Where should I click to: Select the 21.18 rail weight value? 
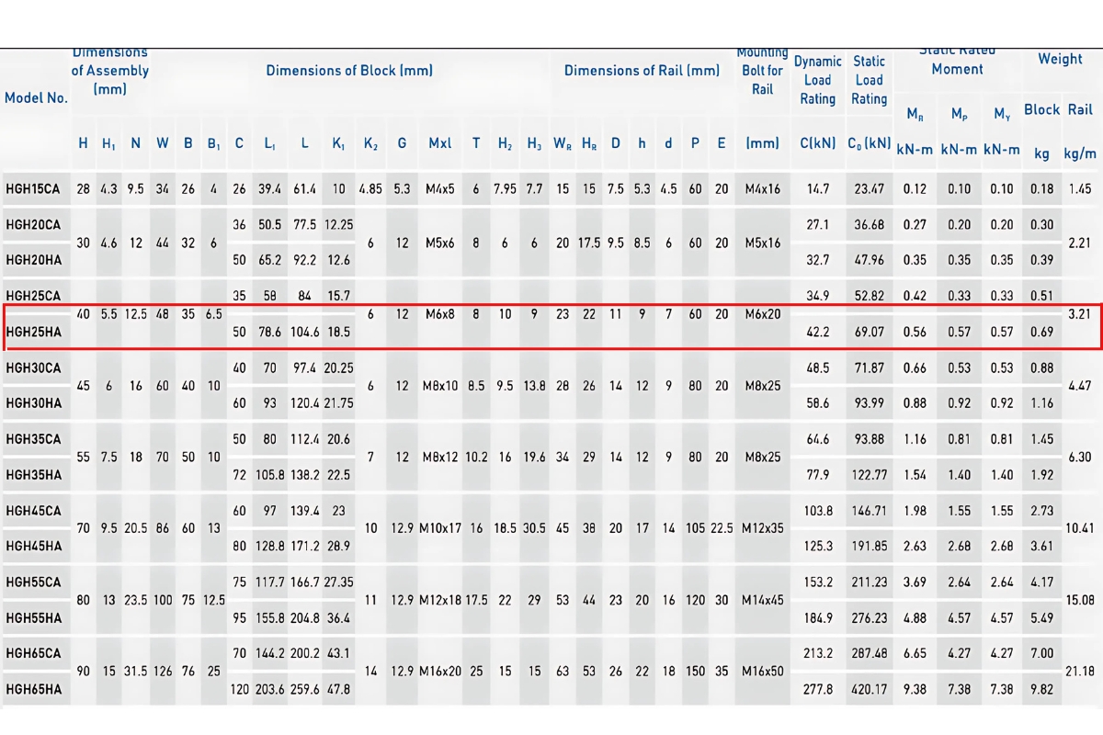(1079, 672)
